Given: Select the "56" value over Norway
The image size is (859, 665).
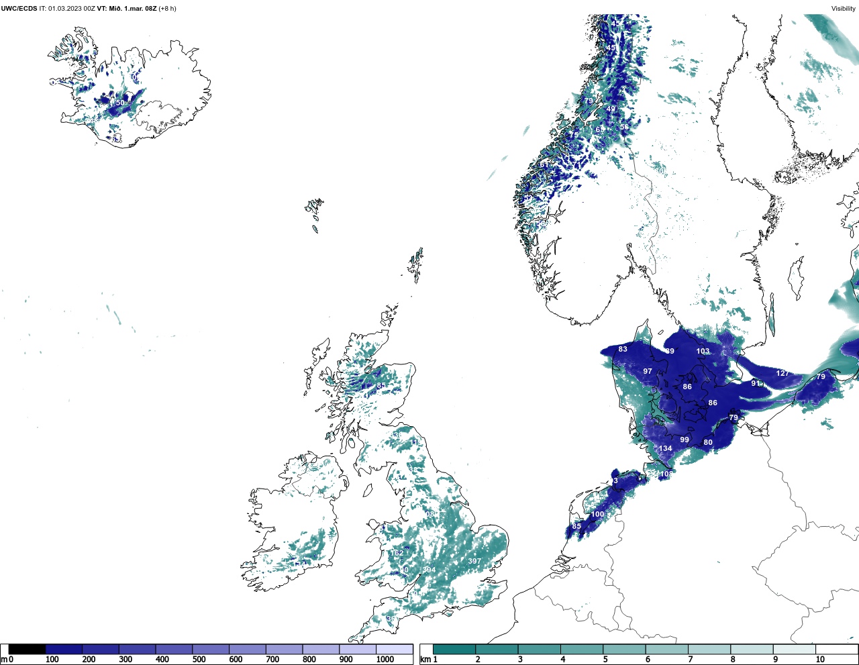Looking at the screenshot, I should 624,127.
